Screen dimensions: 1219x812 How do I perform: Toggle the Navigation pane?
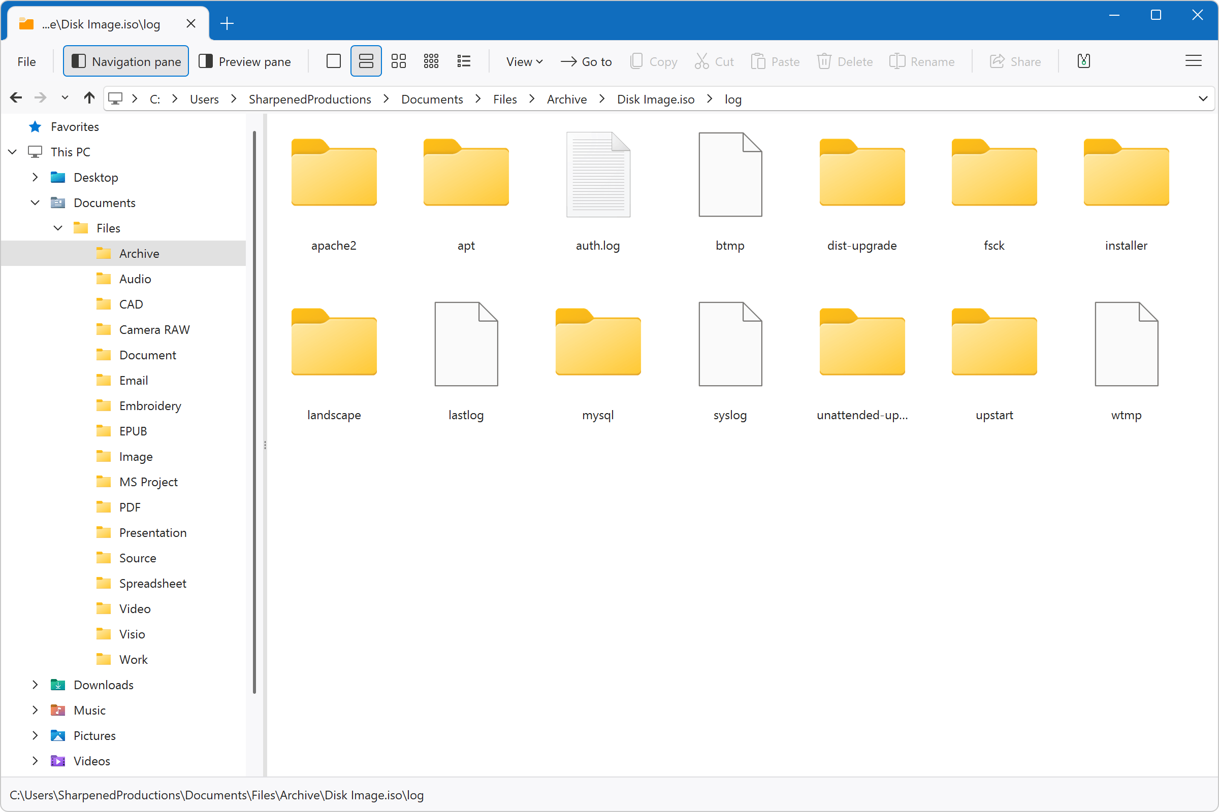click(x=125, y=60)
